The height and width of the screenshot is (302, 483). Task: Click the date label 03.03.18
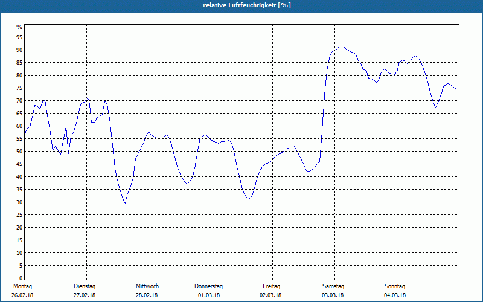333,295
